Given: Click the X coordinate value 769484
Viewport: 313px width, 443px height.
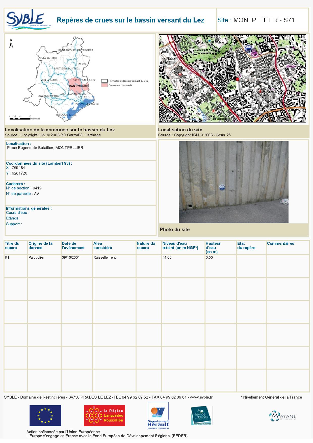Looking at the screenshot, I should pos(18,167).
